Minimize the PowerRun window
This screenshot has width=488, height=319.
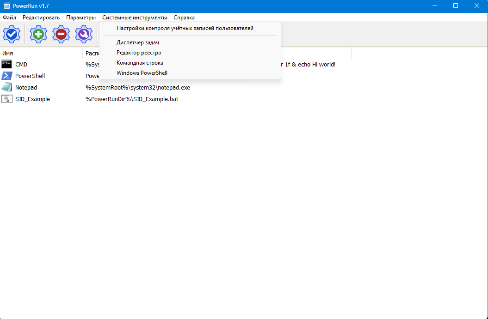tap(434, 6)
